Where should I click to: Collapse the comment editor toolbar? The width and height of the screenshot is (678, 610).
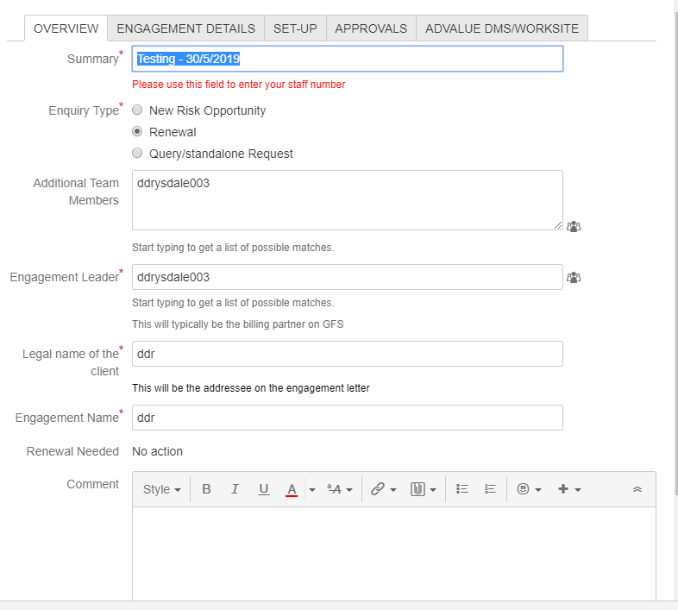(x=637, y=489)
